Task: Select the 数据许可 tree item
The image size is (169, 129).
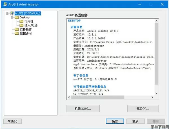Action: pyautogui.click(x=26, y=33)
